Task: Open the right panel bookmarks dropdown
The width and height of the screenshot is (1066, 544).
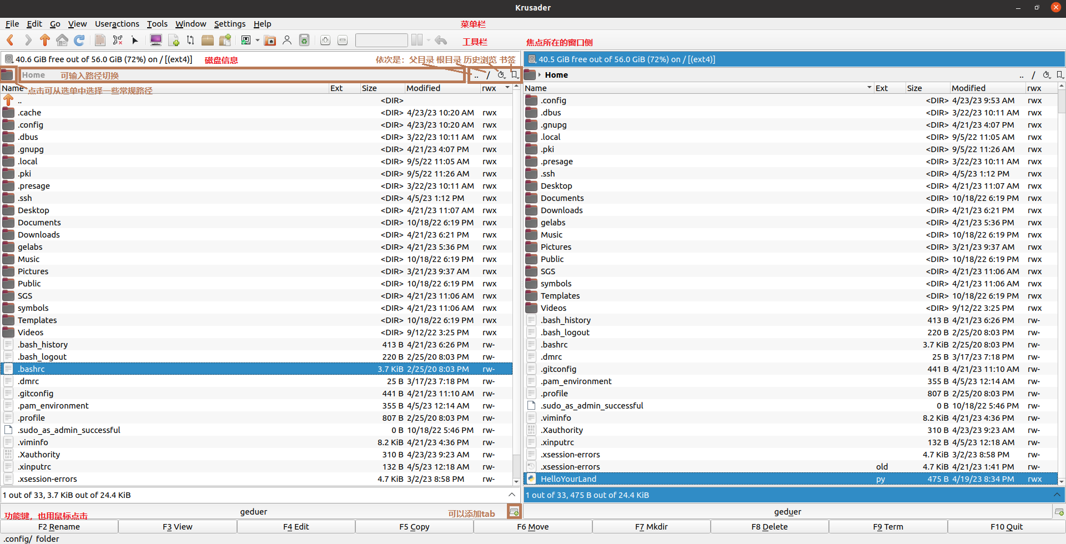Action: point(1059,75)
